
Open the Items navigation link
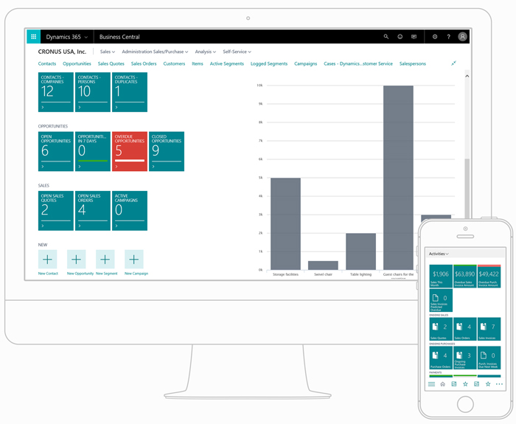pyautogui.click(x=198, y=63)
